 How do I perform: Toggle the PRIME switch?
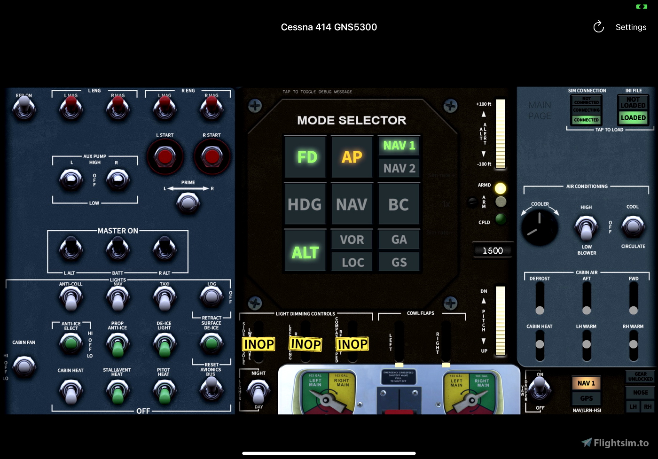pos(188,202)
